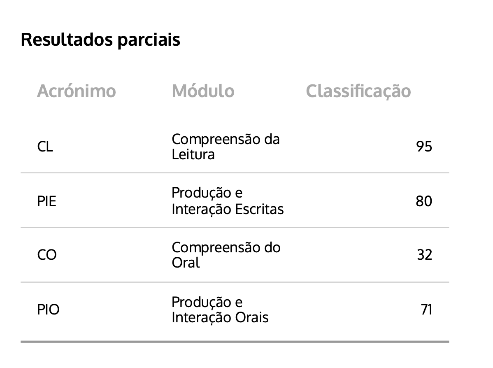493x368 pixels.
Task: Select the "Compreensão da Leitura" module name
Action: tap(226, 147)
